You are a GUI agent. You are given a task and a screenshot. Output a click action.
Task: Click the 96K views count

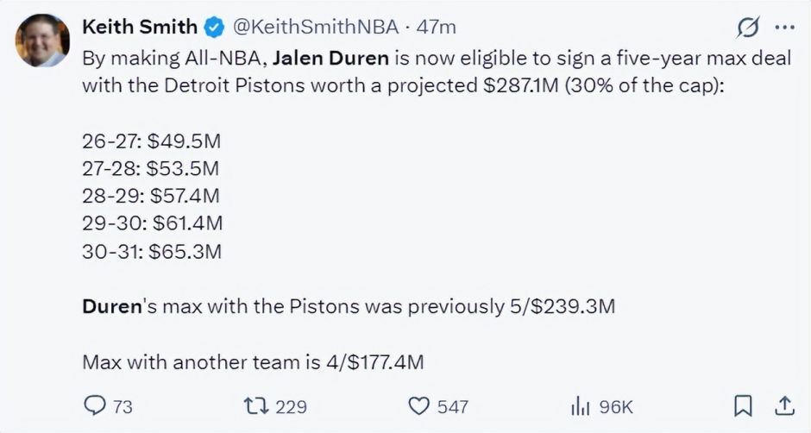click(616, 406)
